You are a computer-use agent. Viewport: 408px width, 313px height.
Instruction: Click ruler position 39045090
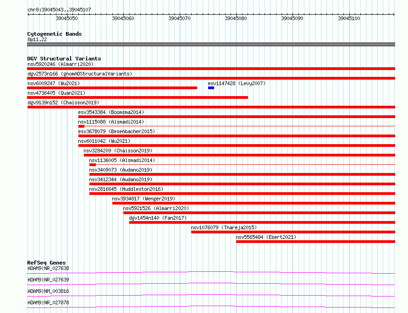pyautogui.click(x=292, y=18)
